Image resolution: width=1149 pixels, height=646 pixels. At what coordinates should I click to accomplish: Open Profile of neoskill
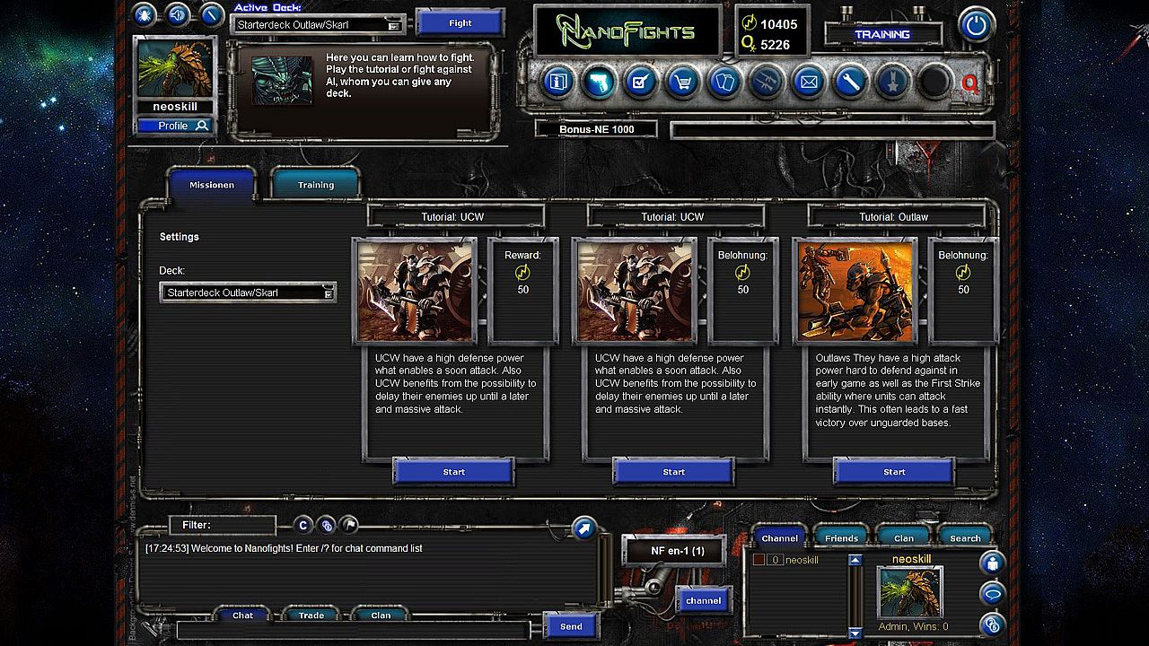[x=174, y=126]
